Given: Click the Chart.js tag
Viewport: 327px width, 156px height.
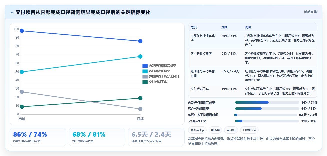Looking at the screenshot, I should tap(197, 130).
